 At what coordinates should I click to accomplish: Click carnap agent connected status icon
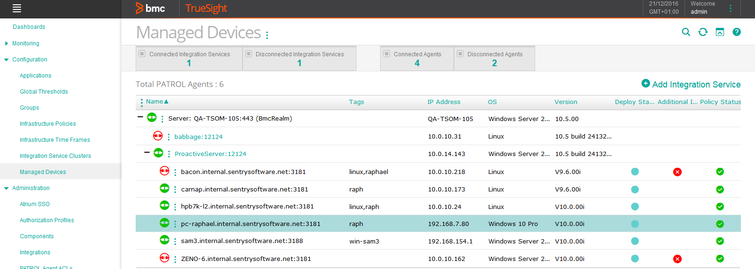pos(165,188)
